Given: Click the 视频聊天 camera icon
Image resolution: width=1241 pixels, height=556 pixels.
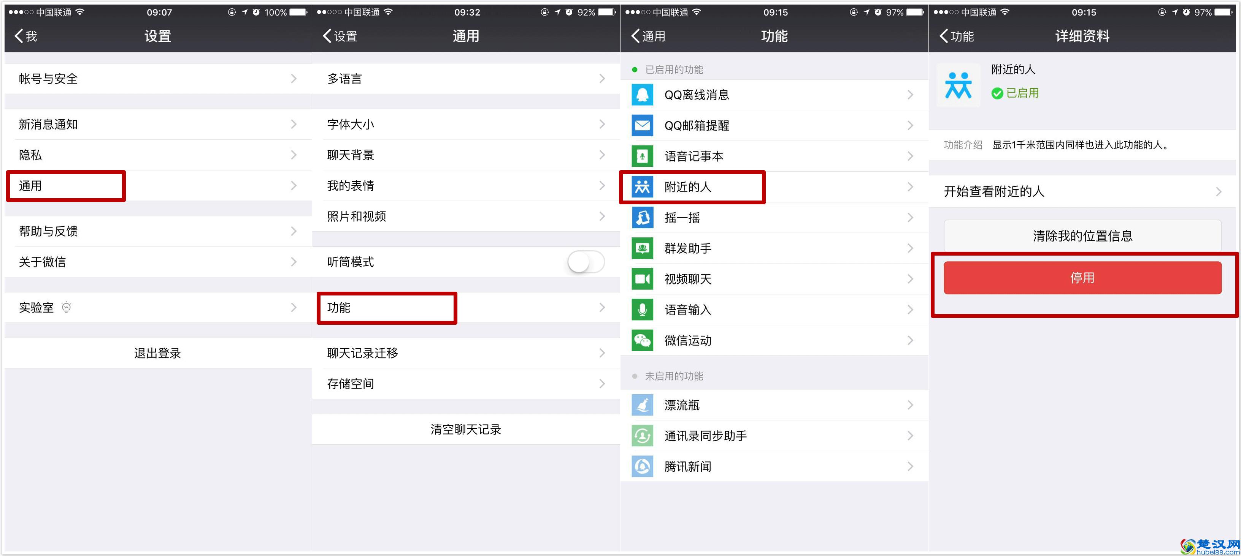Looking at the screenshot, I should 642,279.
